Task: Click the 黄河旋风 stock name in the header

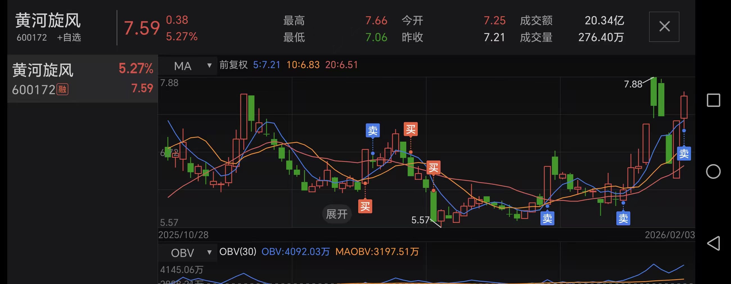Action: click(48, 20)
